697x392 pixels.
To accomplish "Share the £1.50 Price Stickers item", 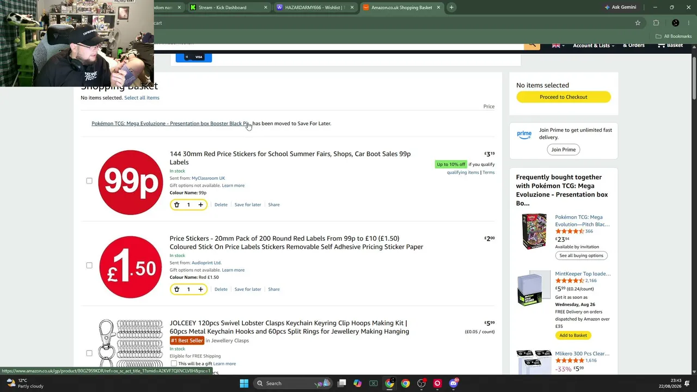I will click(x=274, y=289).
